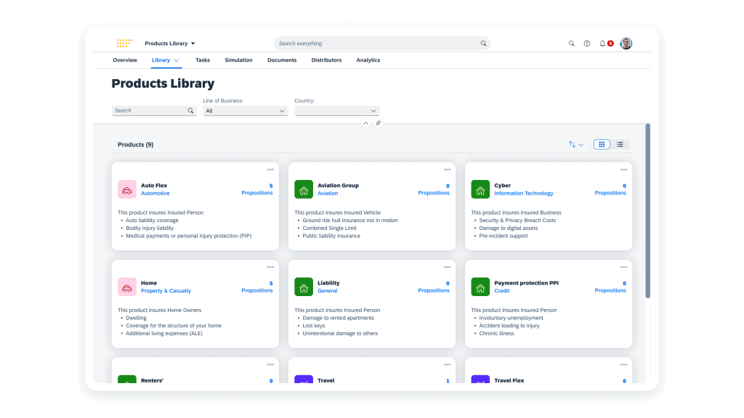This screenshot has width=744, height=418.
Task: Click the Liability green house icon
Action: click(x=304, y=287)
